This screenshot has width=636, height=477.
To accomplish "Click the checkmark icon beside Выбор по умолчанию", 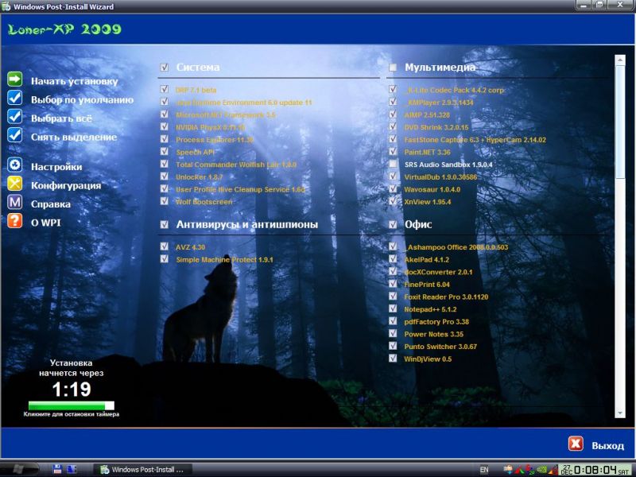I will coord(14,99).
